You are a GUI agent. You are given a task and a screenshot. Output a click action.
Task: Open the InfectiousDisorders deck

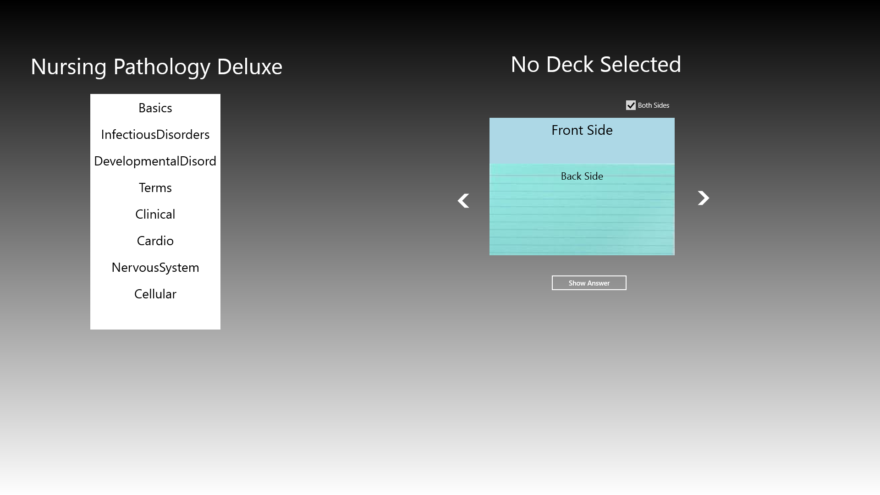tap(155, 134)
